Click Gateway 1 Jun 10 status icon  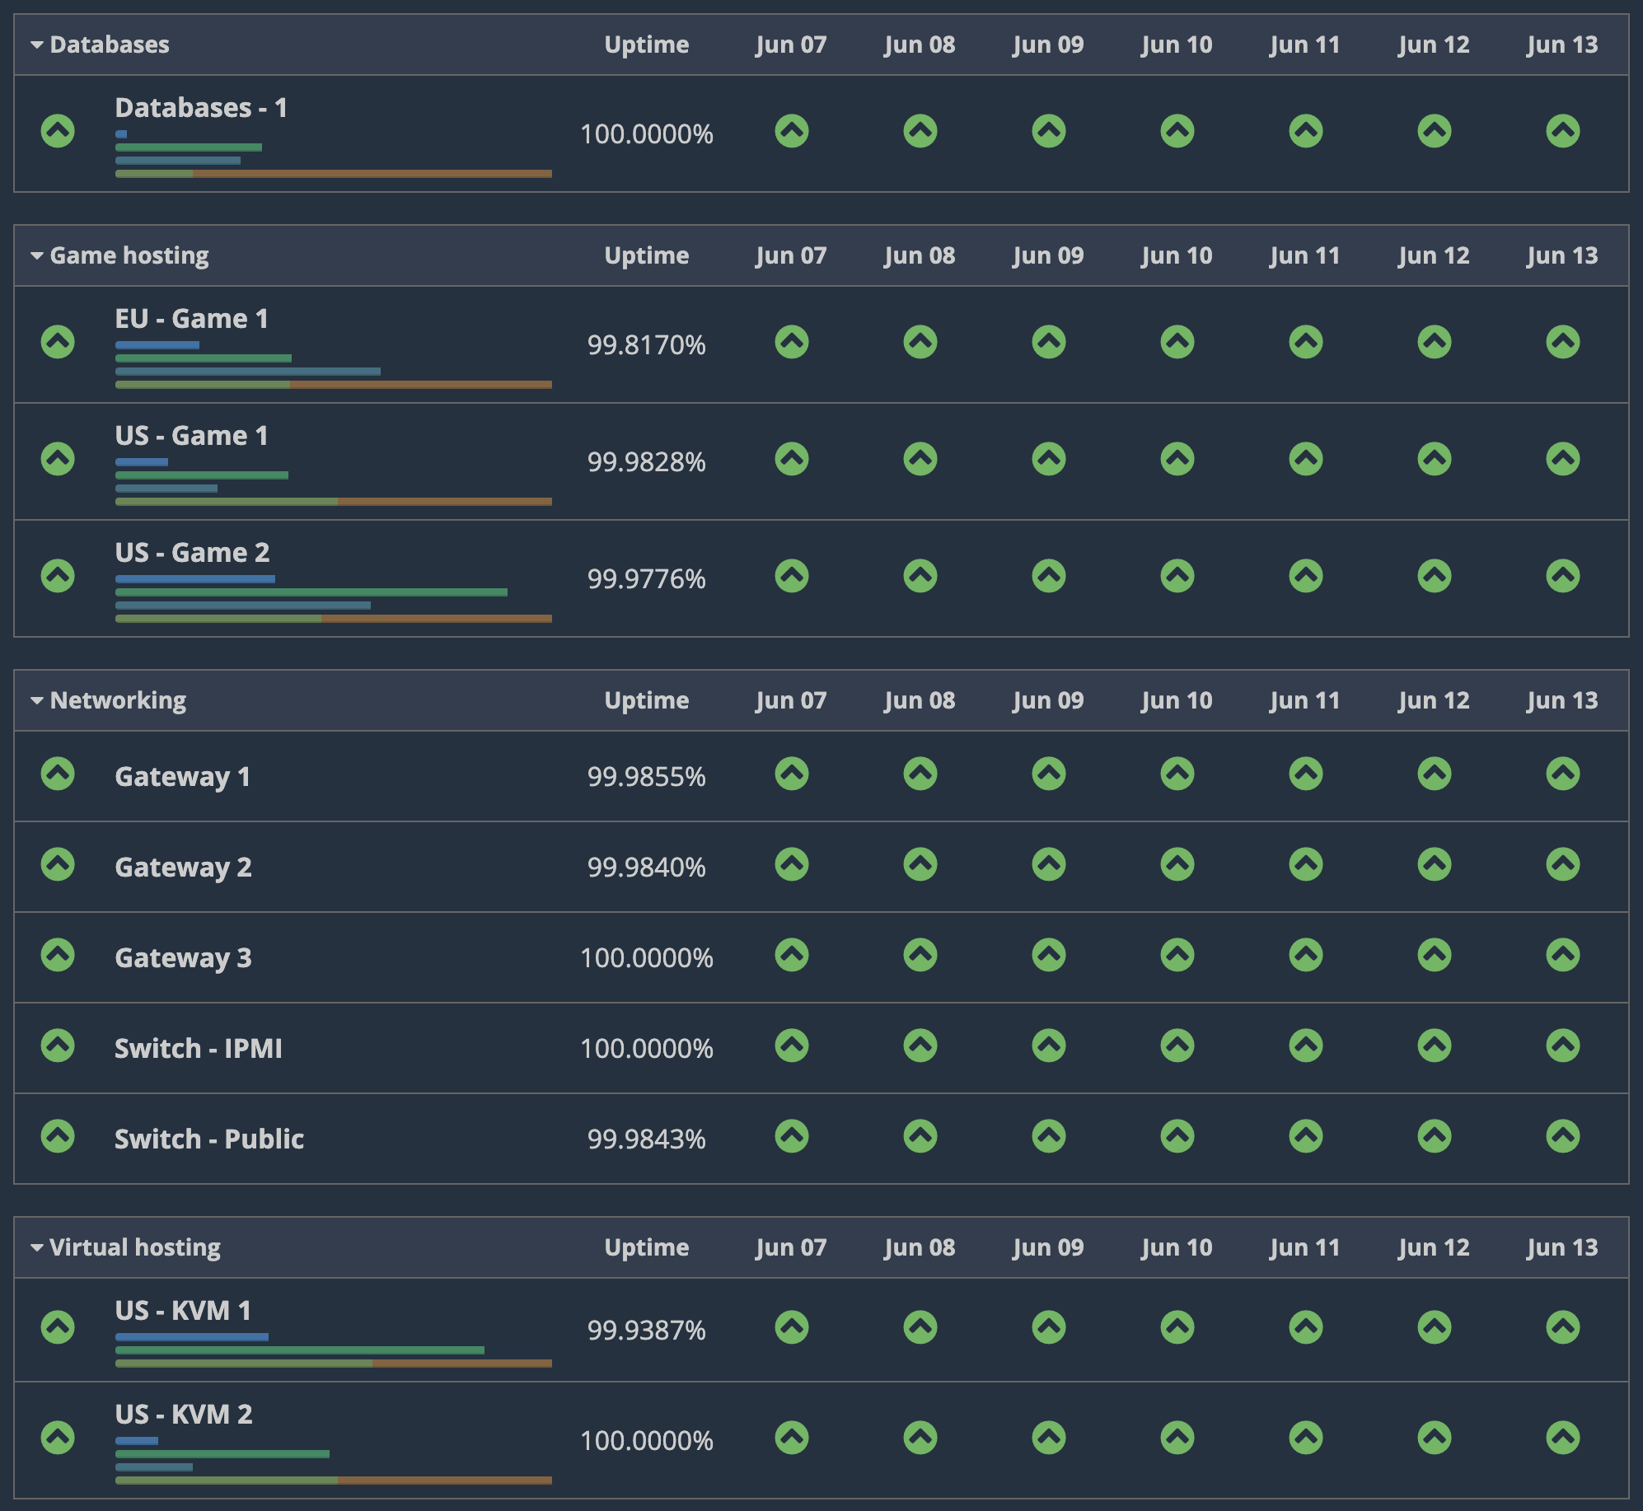(x=1177, y=774)
